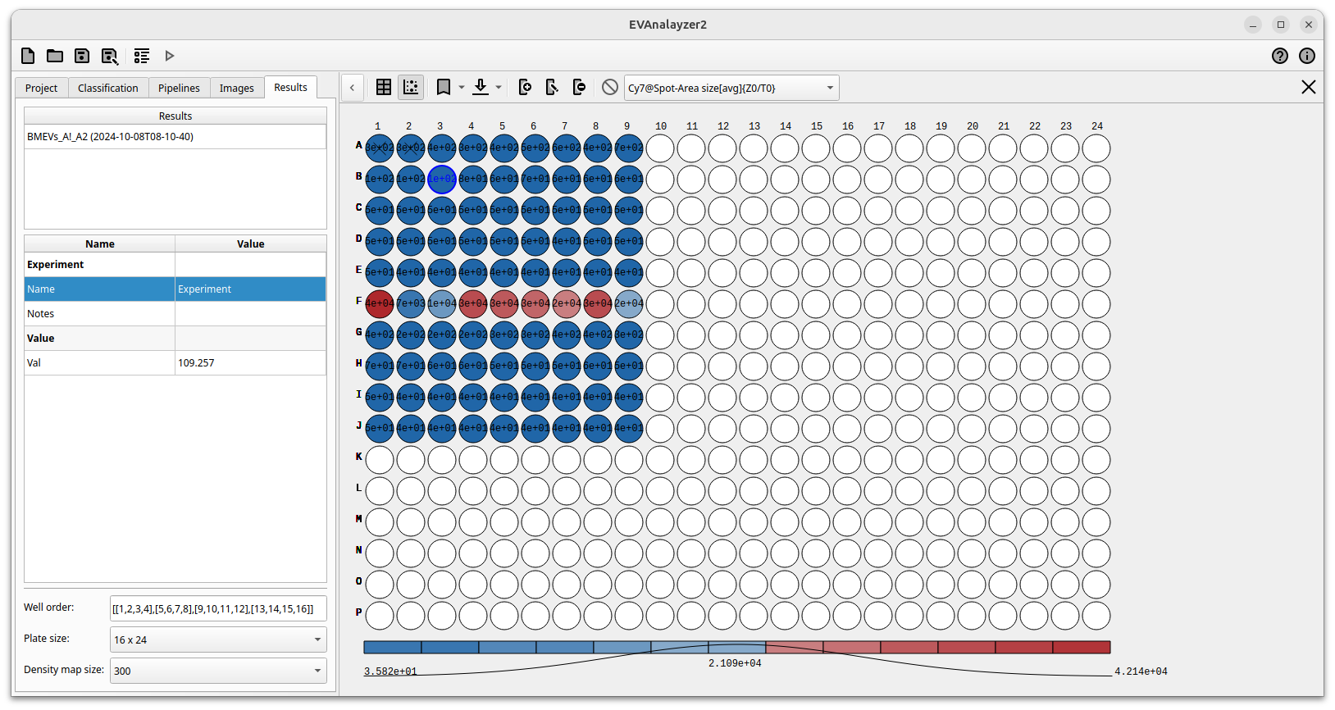
Task: Click row label F of plate
Action: (x=358, y=301)
